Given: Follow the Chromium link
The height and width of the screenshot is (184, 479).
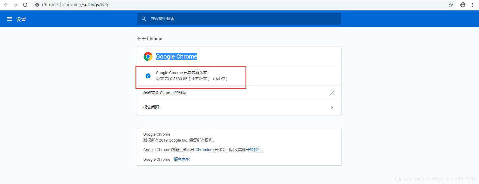Looking at the screenshot, I should pyautogui.click(x=205, y=150).
